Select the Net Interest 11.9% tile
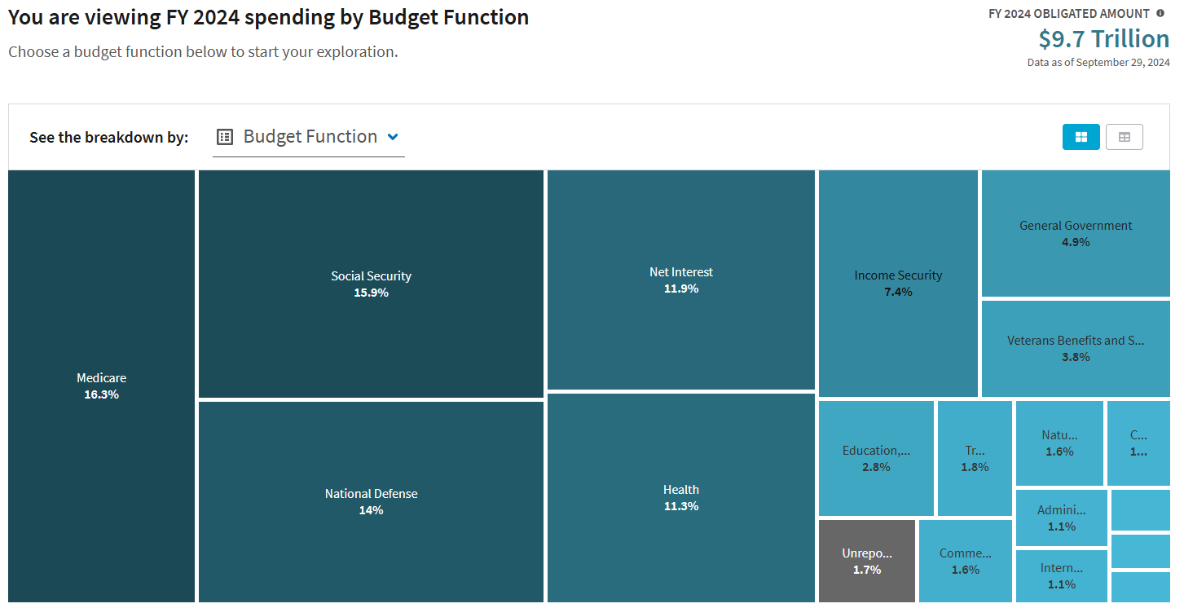1184x608 pixels. (x=681, y=280)
